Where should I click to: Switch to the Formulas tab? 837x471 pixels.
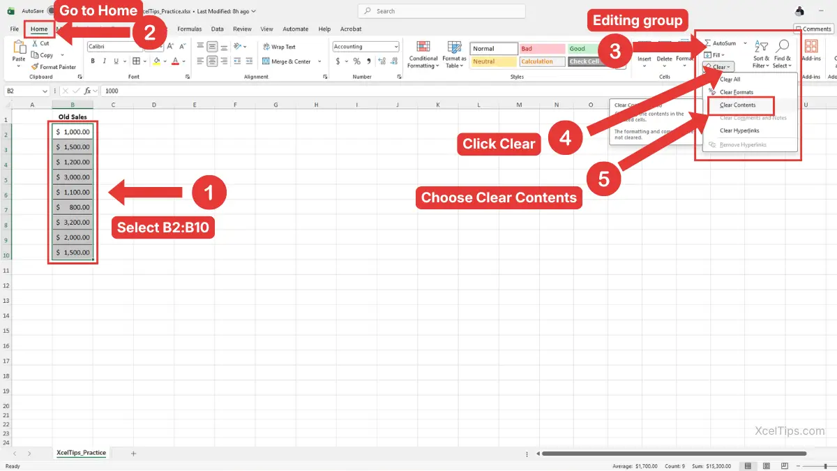pos(189,29)
